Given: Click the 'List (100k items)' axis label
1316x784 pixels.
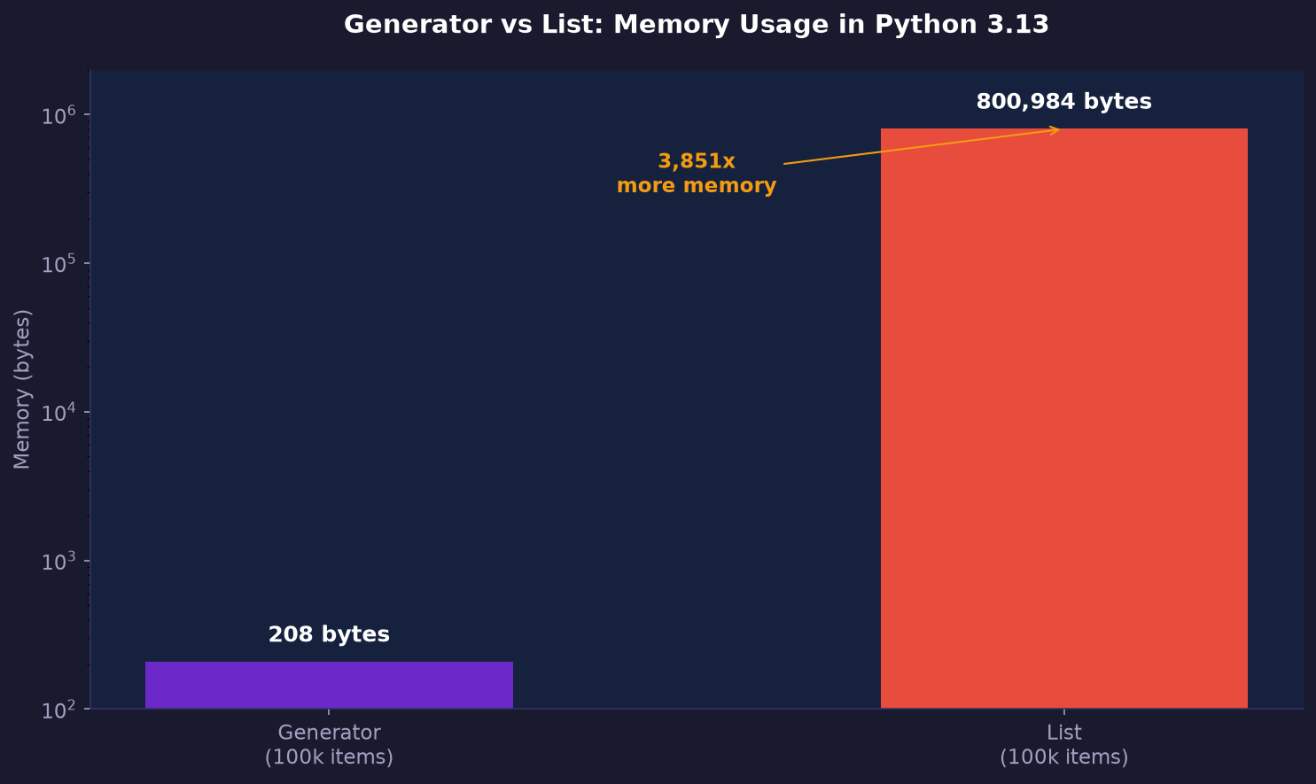Looking at the screenshot, I should point(1063,745).
